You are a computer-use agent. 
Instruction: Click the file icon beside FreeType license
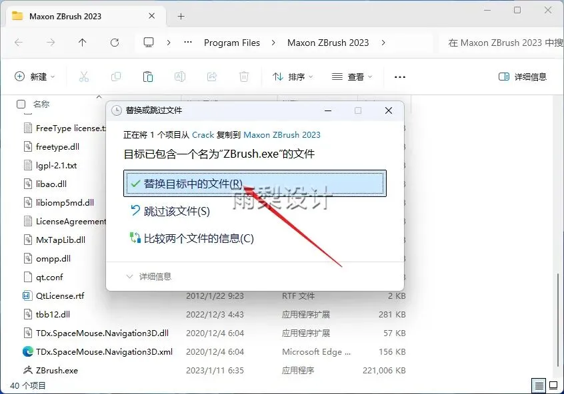(x=28, y=128)
